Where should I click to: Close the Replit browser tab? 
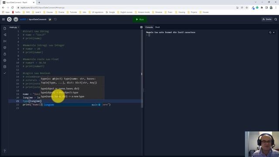(x=34, y=3)
